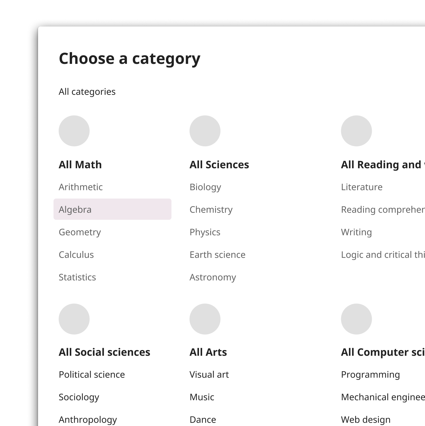Pick the Geometry subcategory
Screen dimensions: 425x426
pyautogui.click(x=80, y=232)
